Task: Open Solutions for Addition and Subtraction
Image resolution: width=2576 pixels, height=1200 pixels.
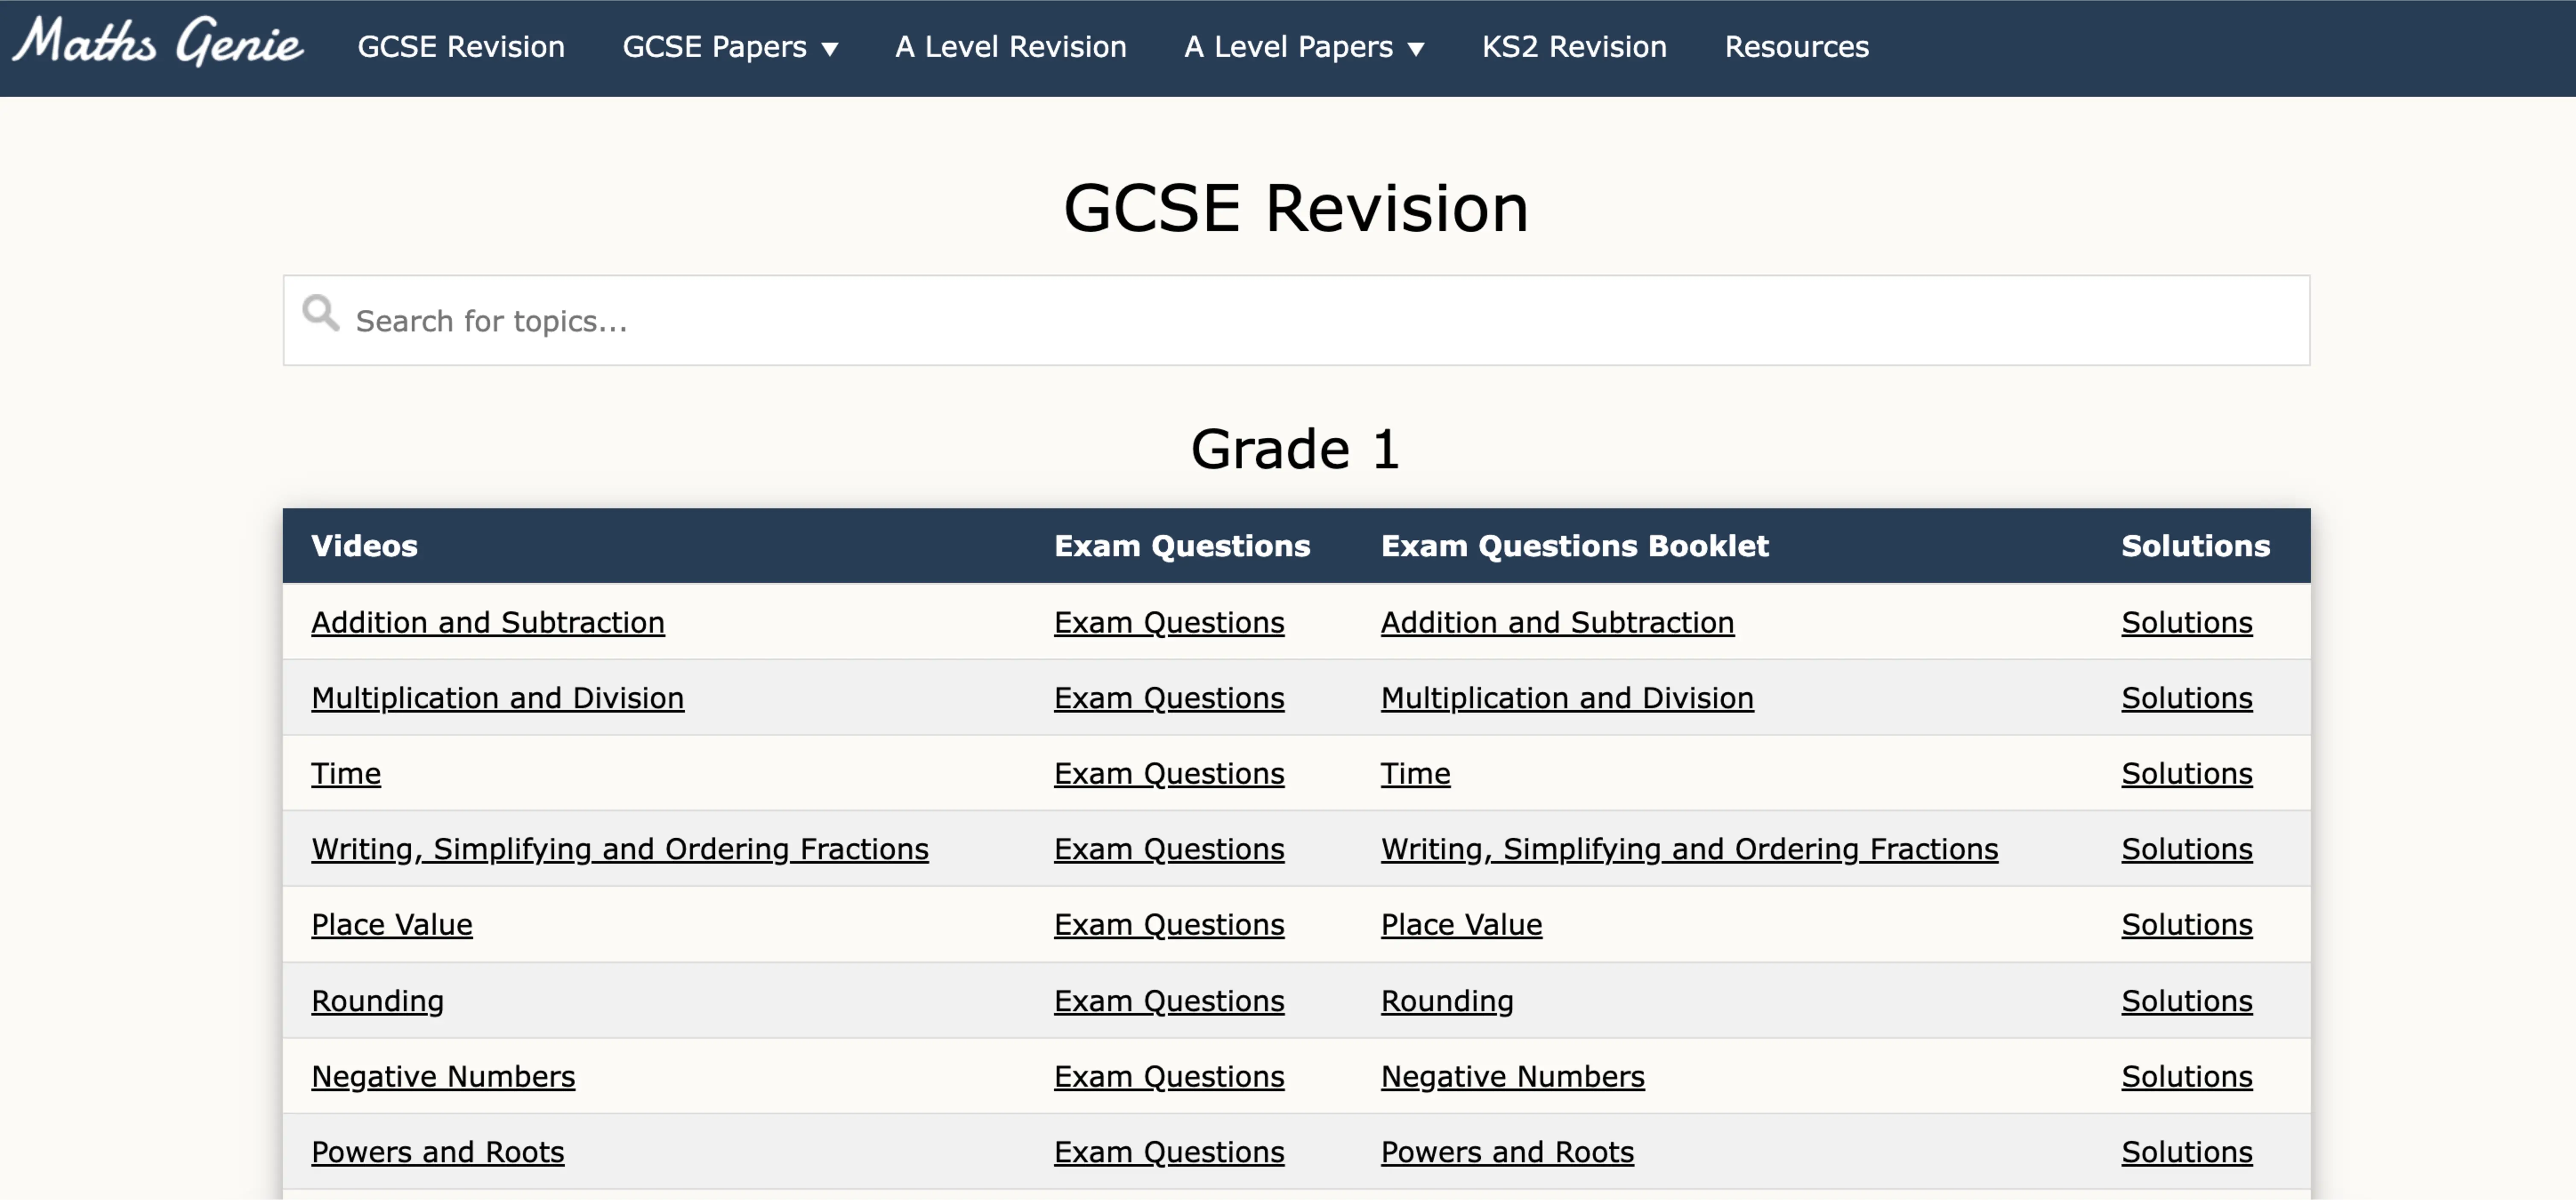Action: tap(2187, 622)
